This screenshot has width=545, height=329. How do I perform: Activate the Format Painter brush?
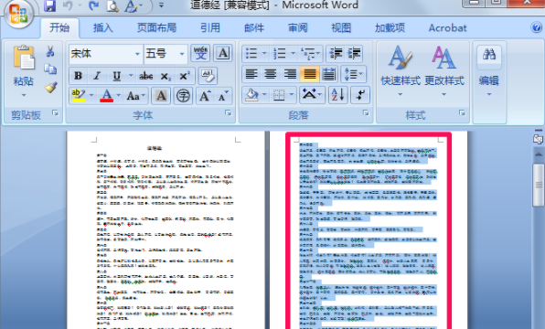(50, 87)
